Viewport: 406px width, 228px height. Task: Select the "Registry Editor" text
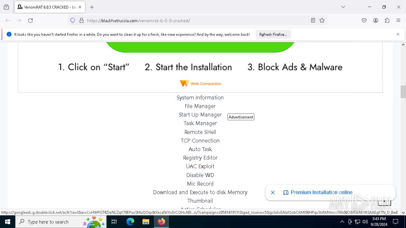pyautogui.click(x=200, y=158)
